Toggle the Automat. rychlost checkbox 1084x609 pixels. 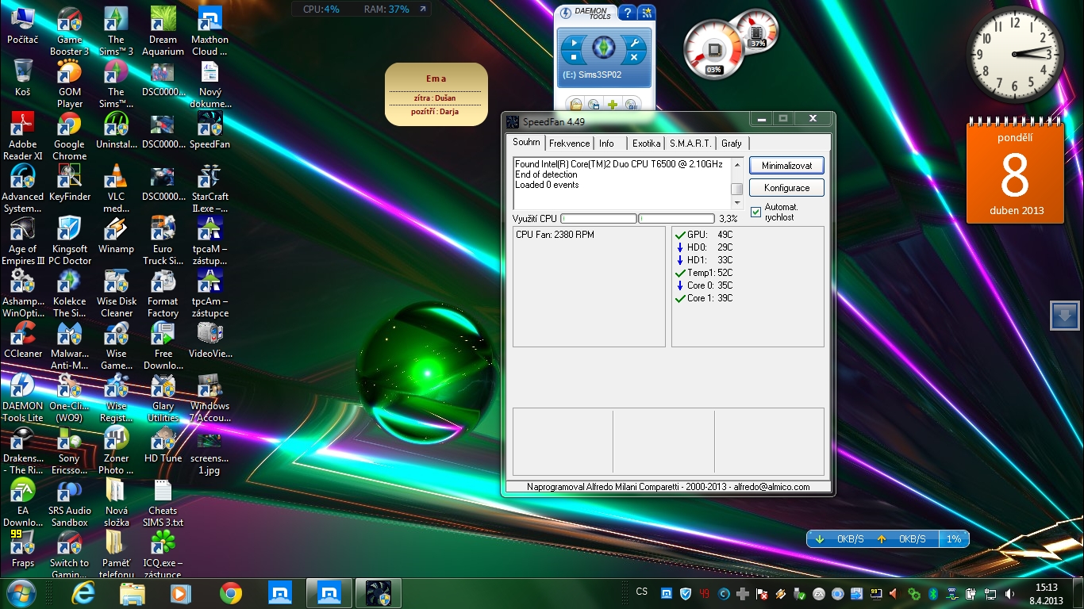pyautogui.click(x=755, y=212)
